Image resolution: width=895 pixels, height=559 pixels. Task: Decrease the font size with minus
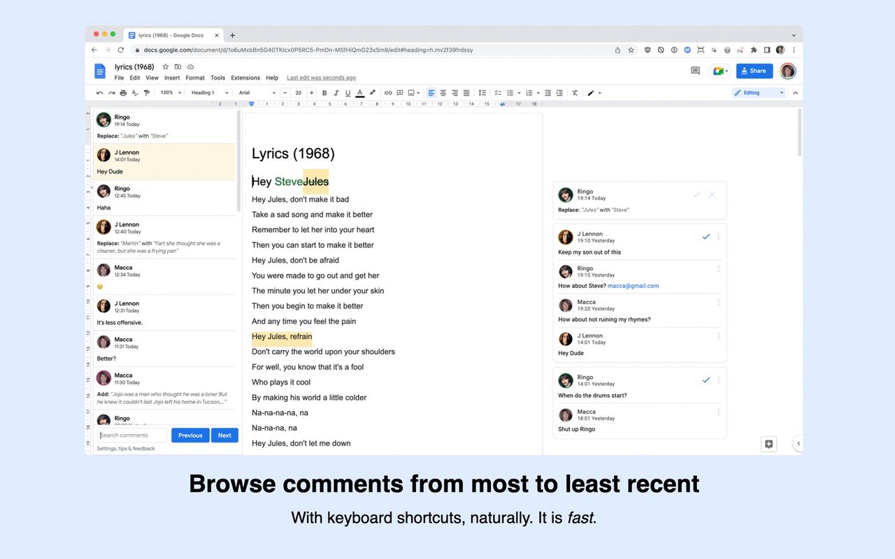click(x=285, y=93)
